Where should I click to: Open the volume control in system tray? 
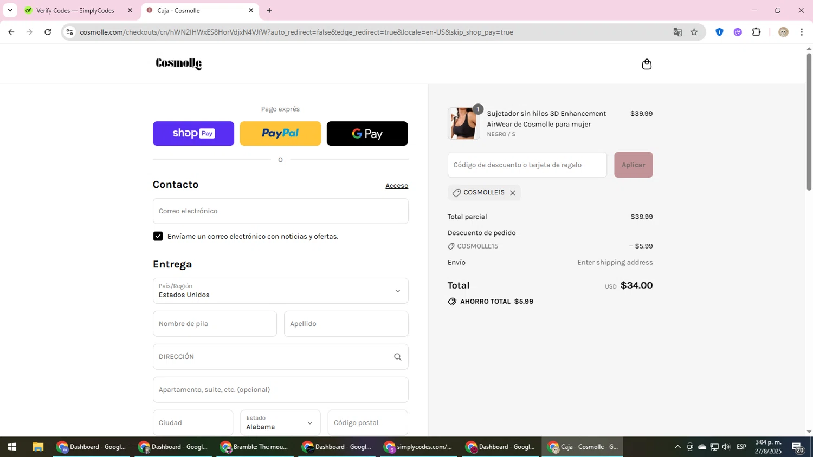726,447
